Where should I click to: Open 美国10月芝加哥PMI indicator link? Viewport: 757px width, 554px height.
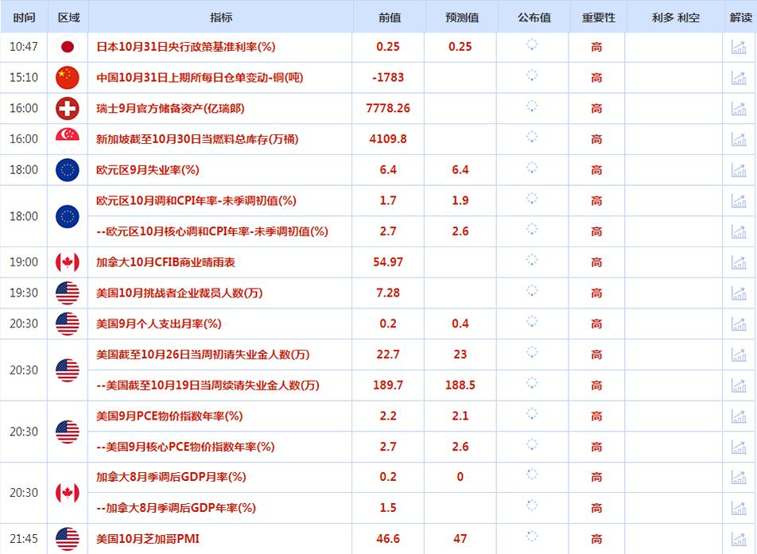(x=148, y=539)
